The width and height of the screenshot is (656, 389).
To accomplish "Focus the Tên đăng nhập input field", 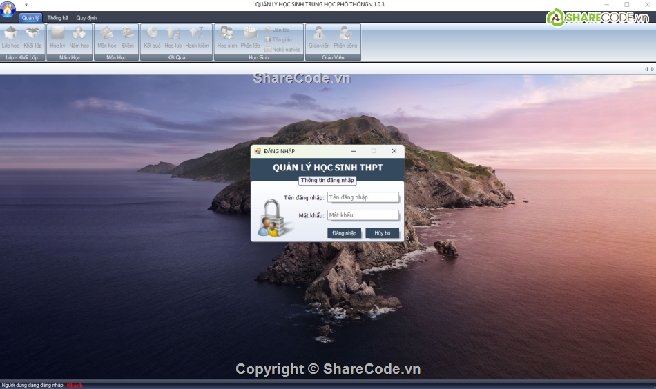I will pos(363,197).
